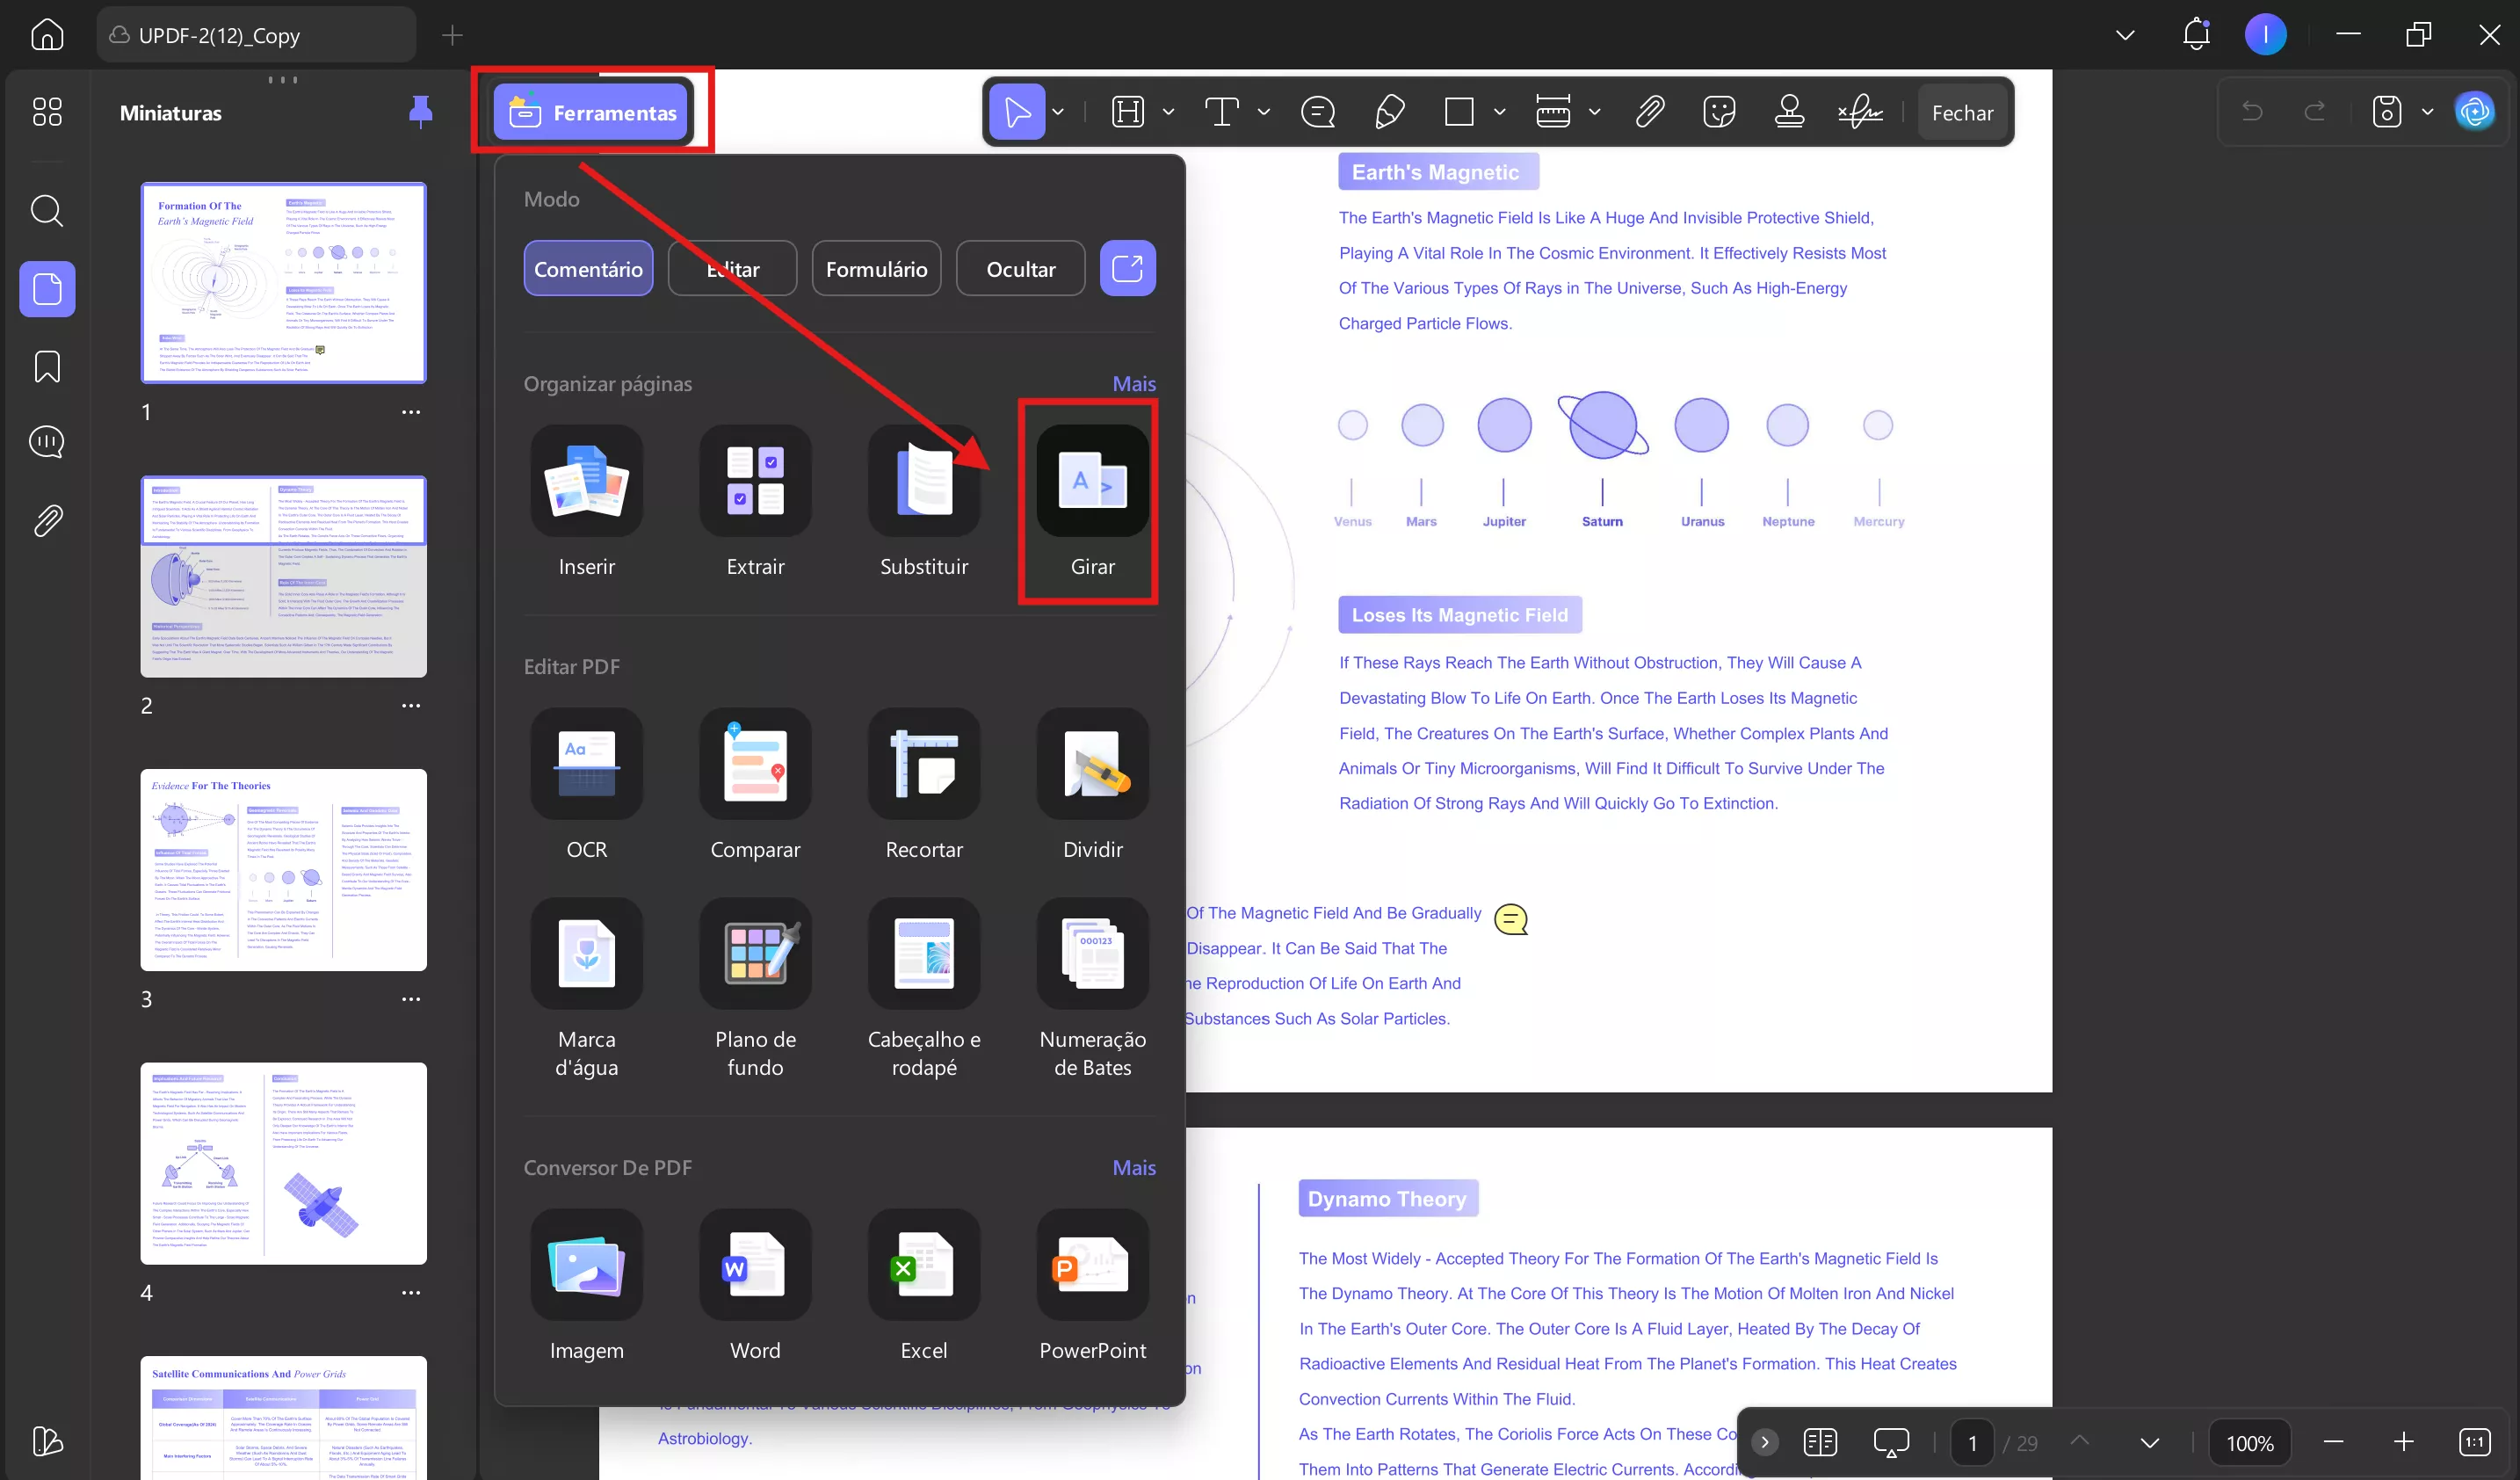Select the Recortar crop tool

pyautogui.click(x=923, y=764)
